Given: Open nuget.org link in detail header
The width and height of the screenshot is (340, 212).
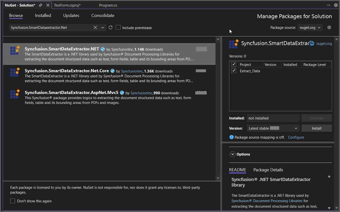Looking at the screenshot, I should point(324,43).
